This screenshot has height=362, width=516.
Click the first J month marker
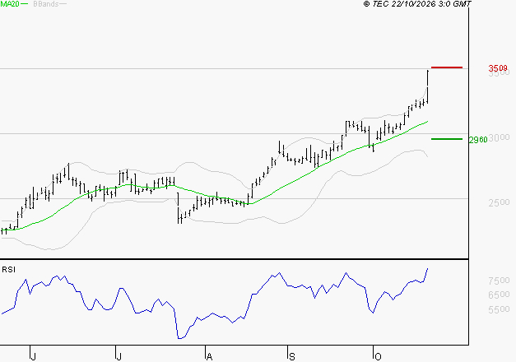(33, 356)
